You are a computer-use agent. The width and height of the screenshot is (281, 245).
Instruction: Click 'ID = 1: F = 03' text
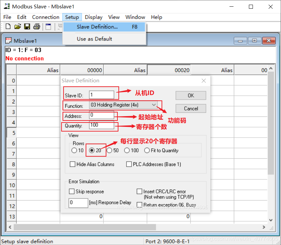click(23, 50)
